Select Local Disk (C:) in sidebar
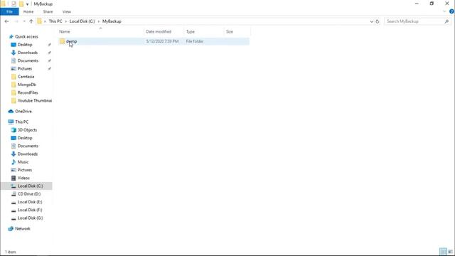This screenshot has width=455, height=256. pyautogui.click(x=30, y=186)
